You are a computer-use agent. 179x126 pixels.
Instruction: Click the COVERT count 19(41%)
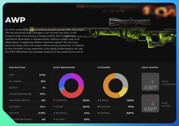86,107
